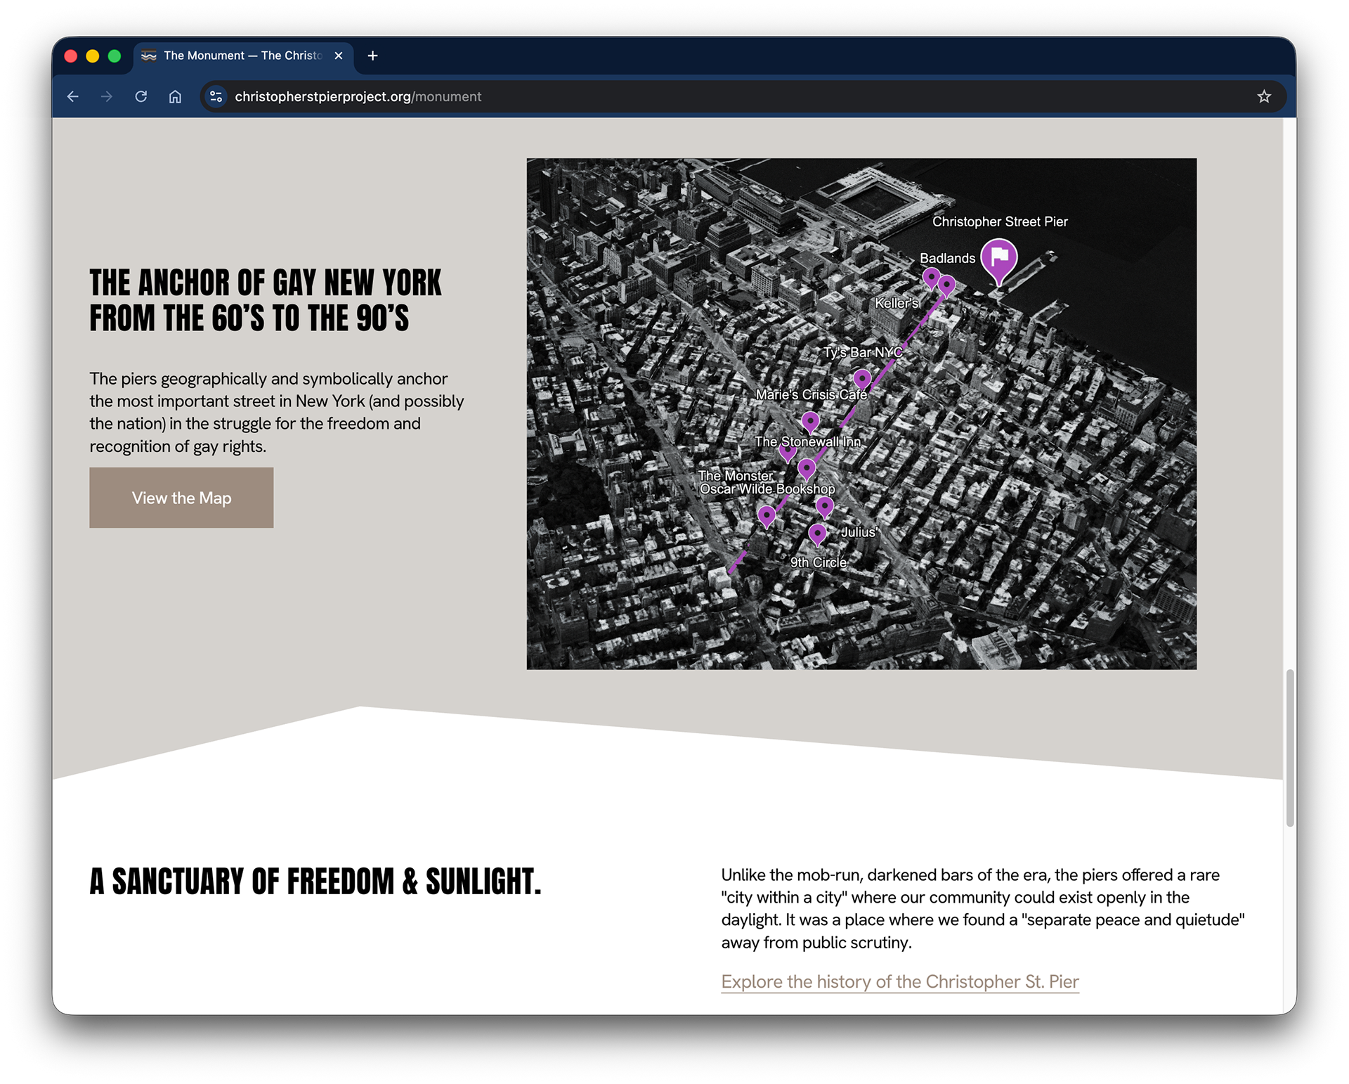Click the "Badlands" map label
Screen dimensions: 1349x1084
pyautogui.click(x=947, y=258)
